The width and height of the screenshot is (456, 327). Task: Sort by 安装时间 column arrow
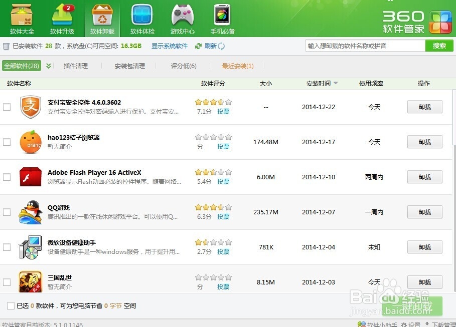pyautogui.click(x=336, y=83)
